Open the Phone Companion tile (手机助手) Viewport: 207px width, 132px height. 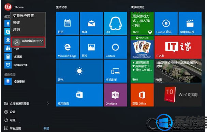115,71
